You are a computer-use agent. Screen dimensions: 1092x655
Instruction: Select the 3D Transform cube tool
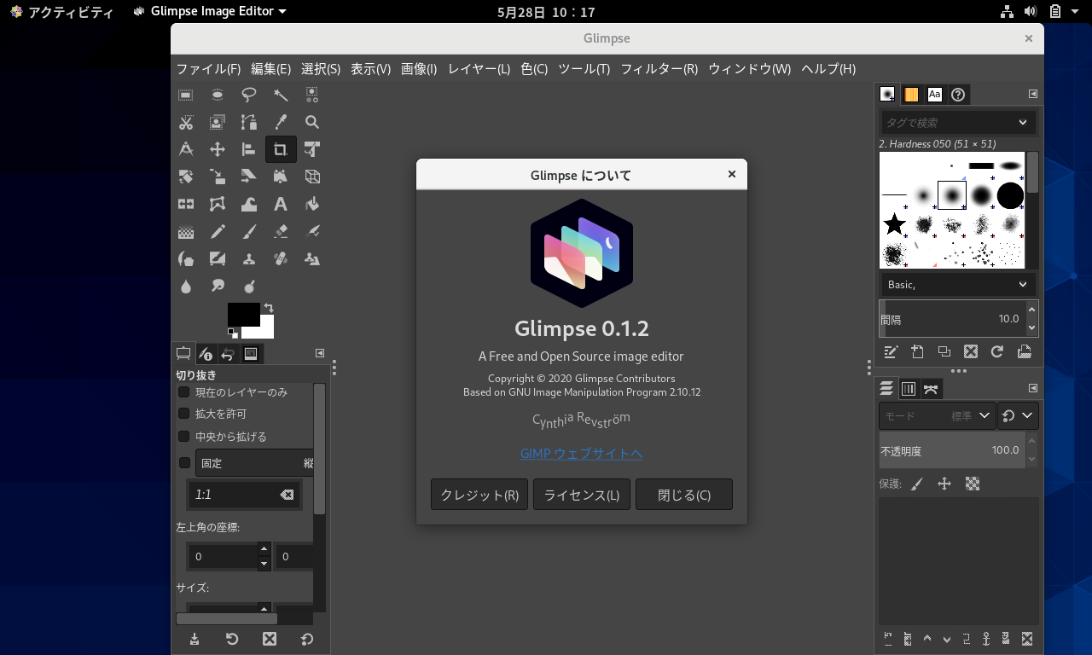click(x=312, y=177)
